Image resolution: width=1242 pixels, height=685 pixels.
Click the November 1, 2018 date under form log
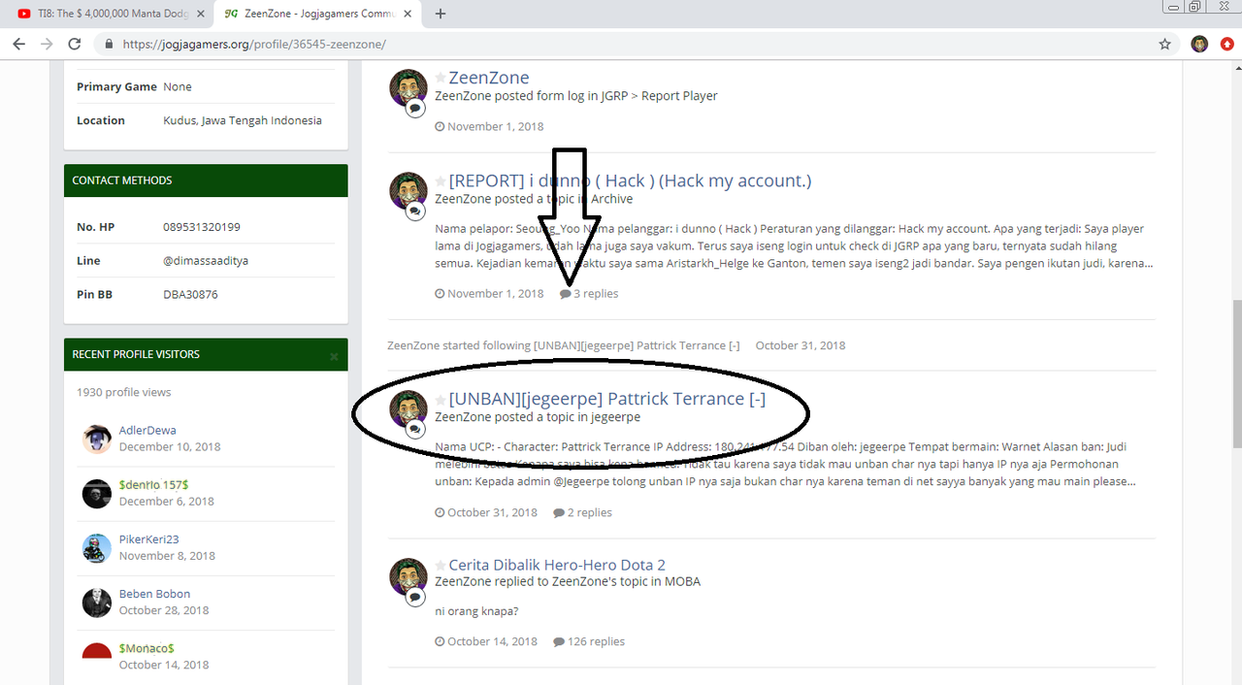coord(495,127)
